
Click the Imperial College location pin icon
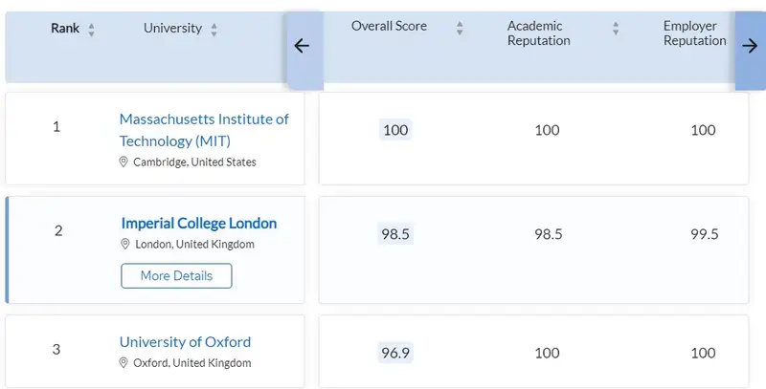click(125, 245)
